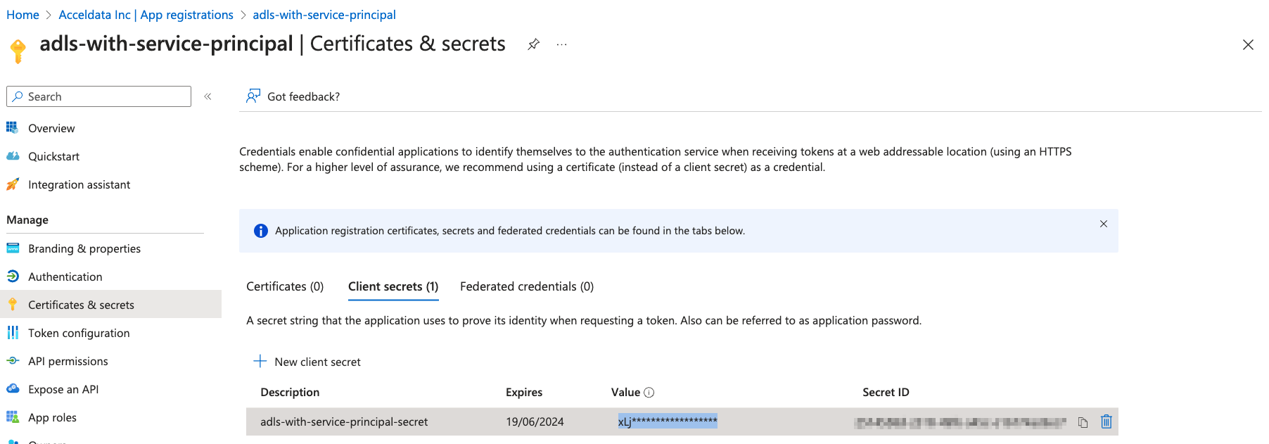Open the Overview page
Image resolution: width=1269 pixels, height=444 pixels.
pyautogui.click(x=51, y=128)
